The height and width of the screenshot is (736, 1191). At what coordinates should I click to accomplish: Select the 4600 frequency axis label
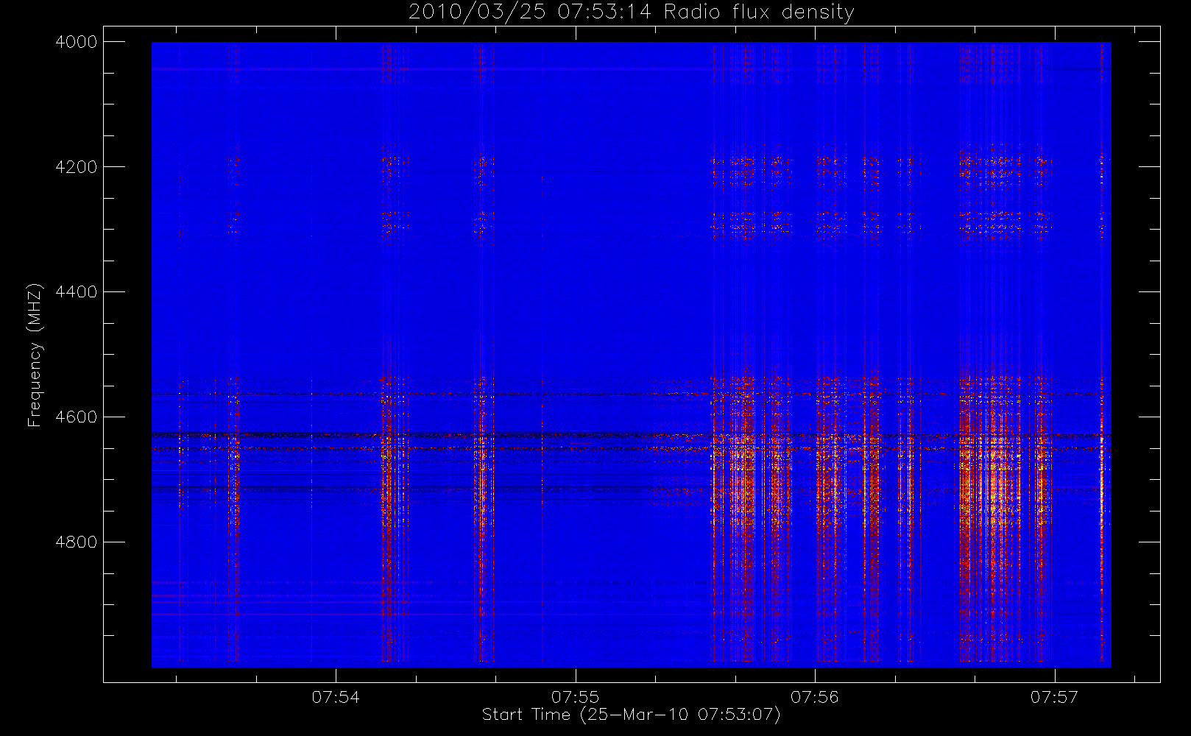(77, 417)
